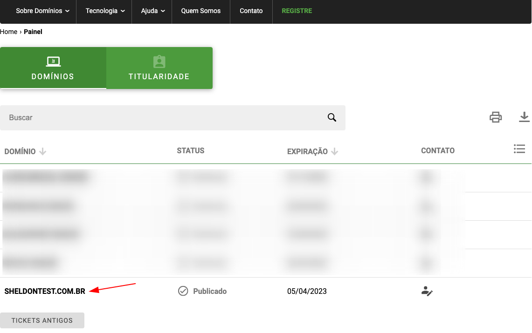Click the printer icon
This screenshot has height=333, width=532.
click(x=496, y=117)
